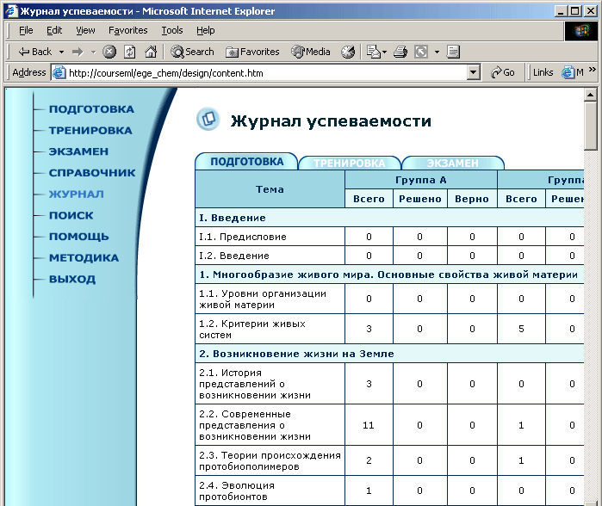The width and height of the screenshot is (602, 506).
Task: Click '1.1. Уровни организации живой материи'
Action: (263, 299)
